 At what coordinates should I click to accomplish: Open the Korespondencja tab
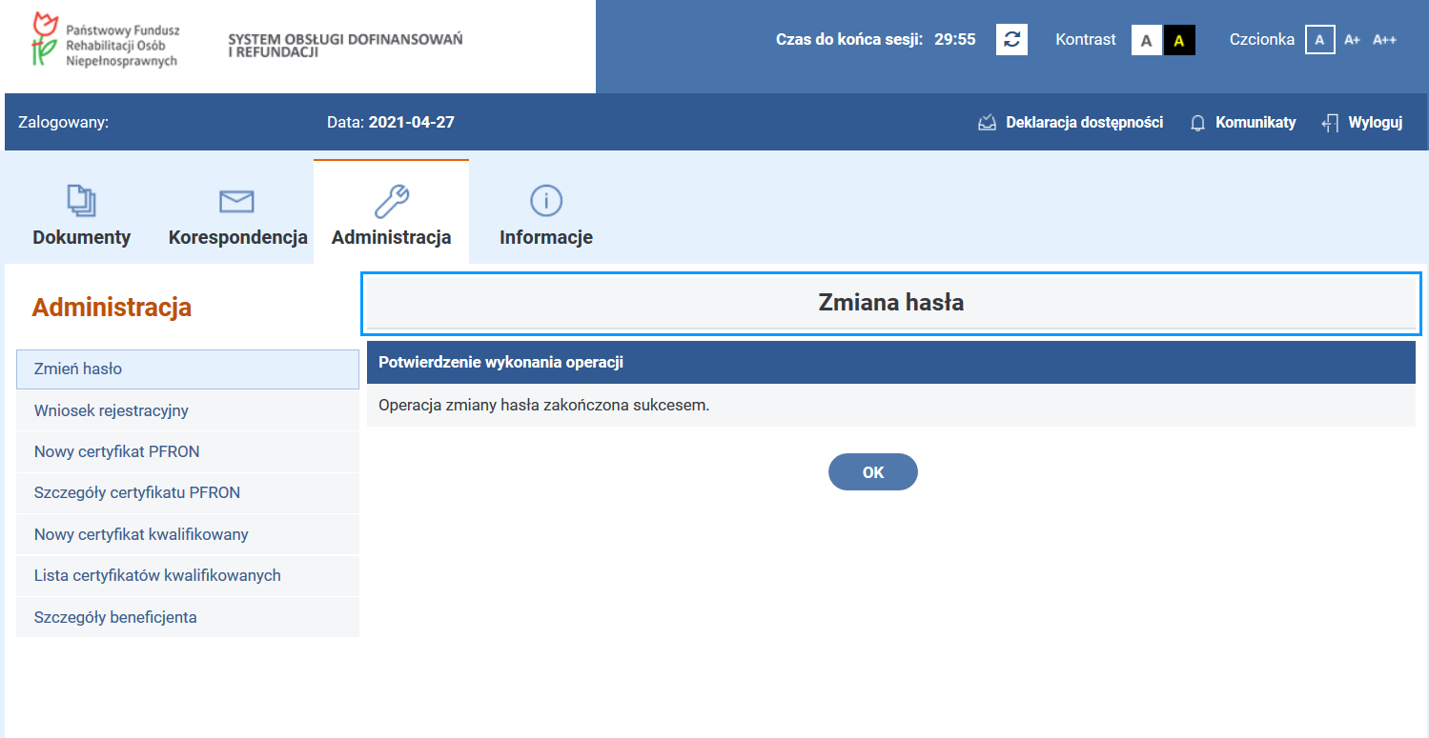[x=238, y=212]
